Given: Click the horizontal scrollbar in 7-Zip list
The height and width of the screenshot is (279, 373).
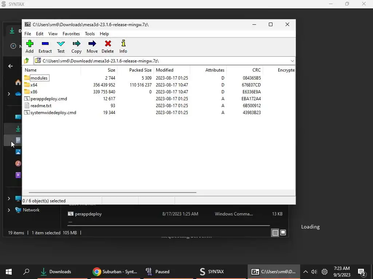Looking at the screenshot, I should [113, 193].
